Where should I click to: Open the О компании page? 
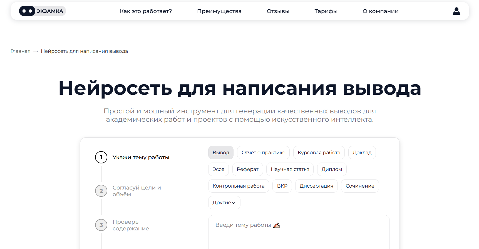[380, 11]
